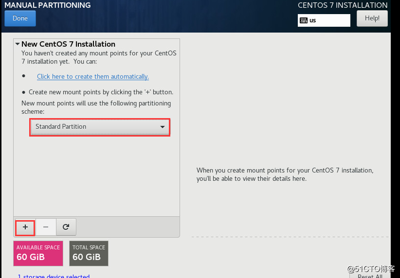The width and height of the screenshot is (400, 278).
Task: Open the Standard Partition scheme dropdown
Action: [x=100, y=127]
